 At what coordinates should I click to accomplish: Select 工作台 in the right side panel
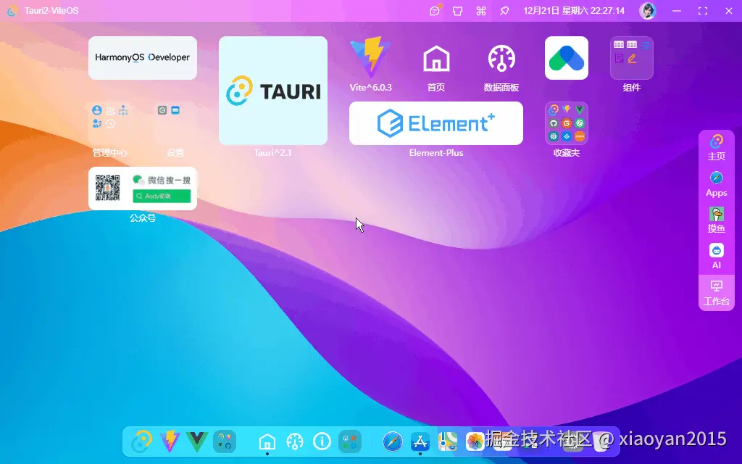click(716, 293)
